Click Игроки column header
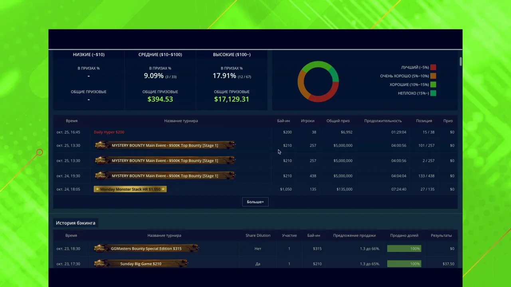511x287 pixels. click(x=307, y=120)
